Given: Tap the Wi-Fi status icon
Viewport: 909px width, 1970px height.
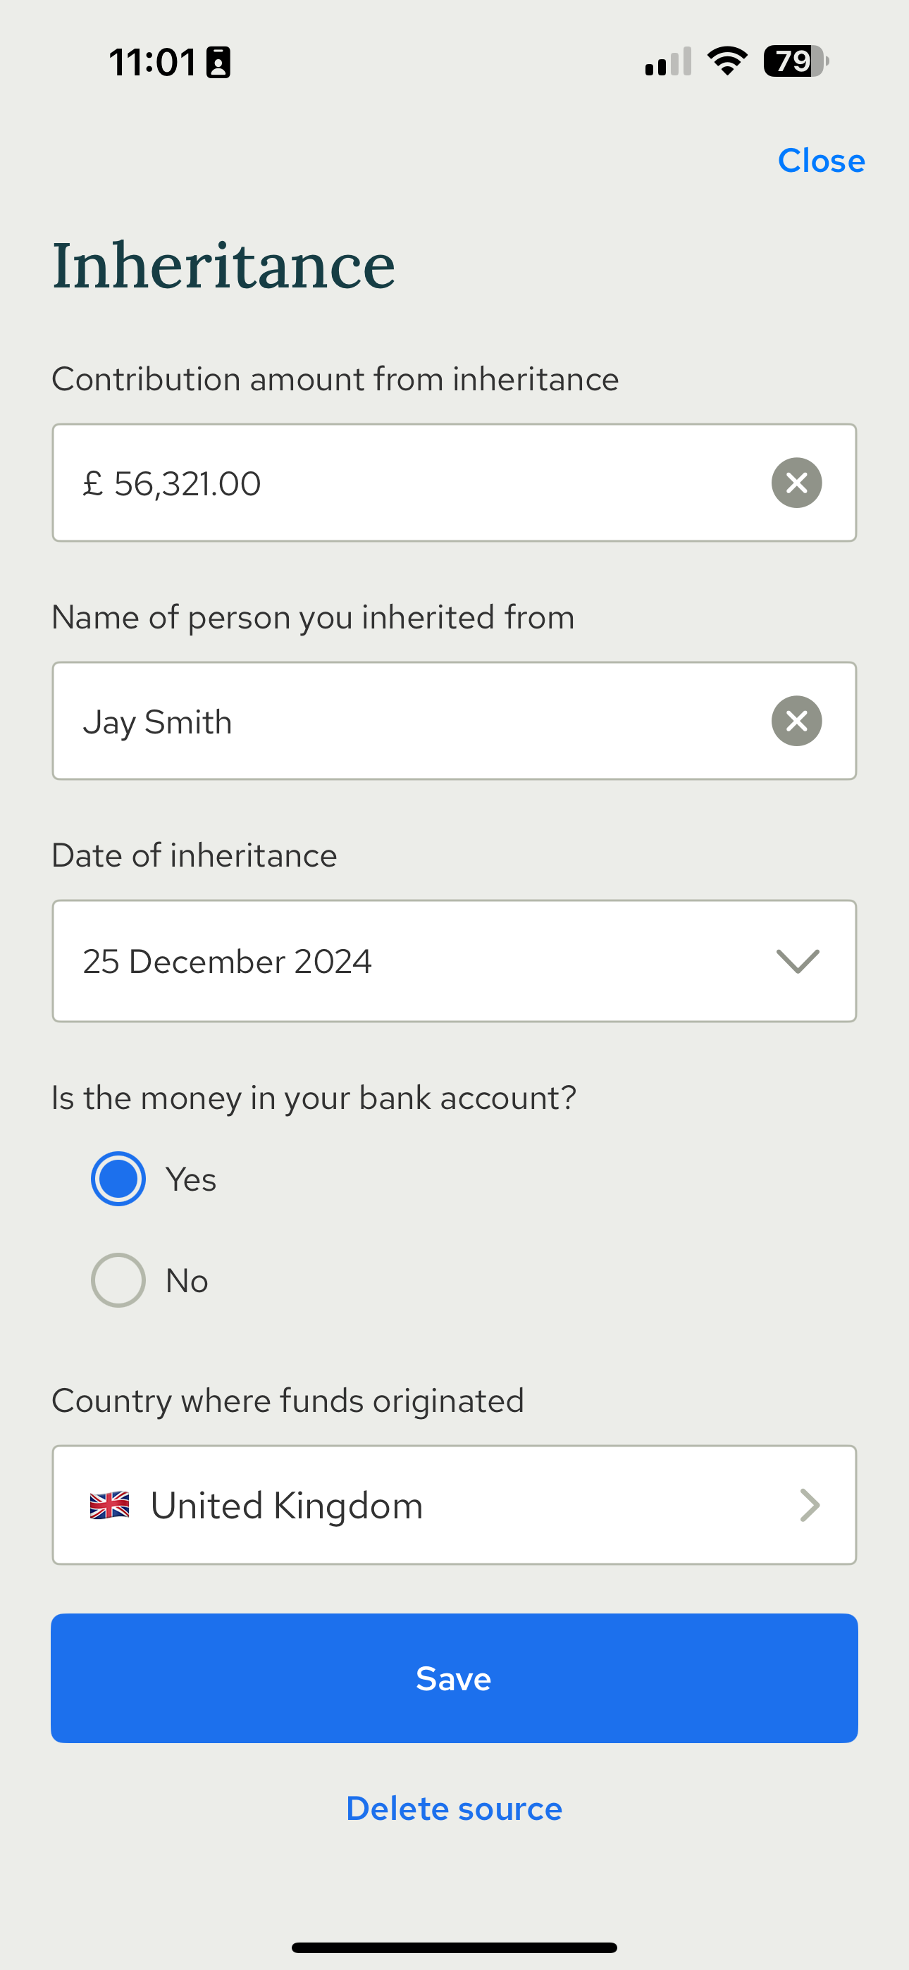Looking at the screenshot, I should pyautogui.click(x=727, y=61).
